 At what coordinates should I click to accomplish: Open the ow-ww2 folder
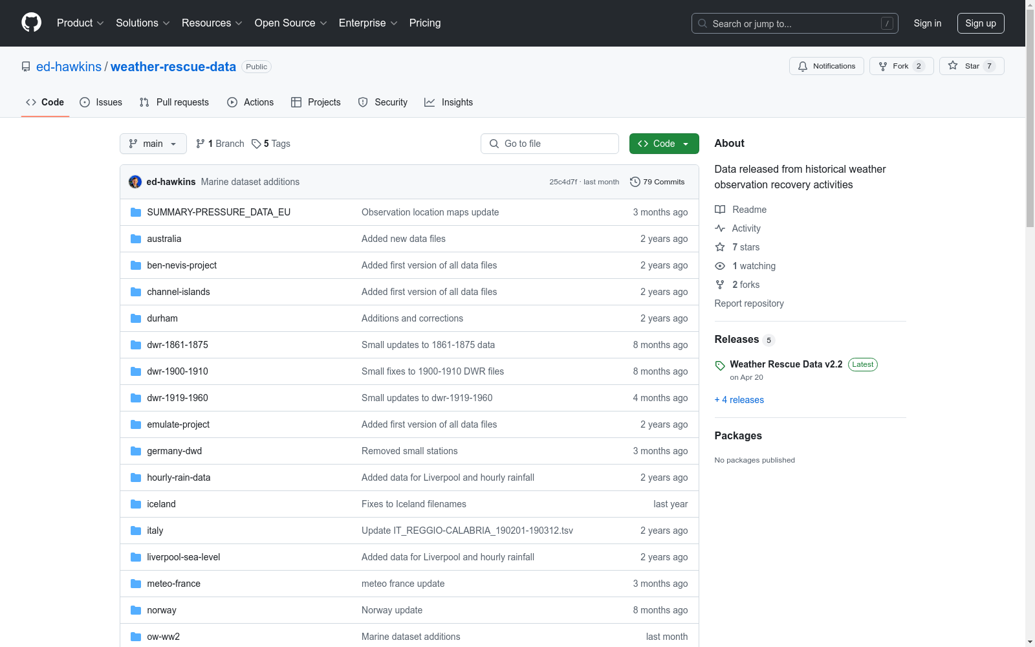tap(164, 637)
